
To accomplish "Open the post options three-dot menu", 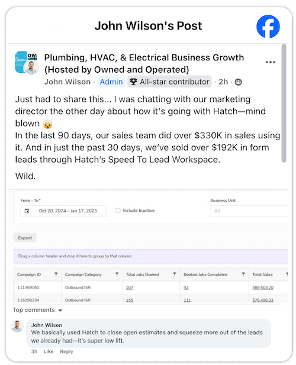I will click(x=271, y=62).
